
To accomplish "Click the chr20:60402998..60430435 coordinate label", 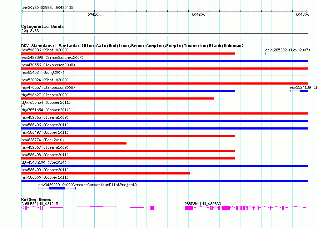I will (x=47, y=8).
